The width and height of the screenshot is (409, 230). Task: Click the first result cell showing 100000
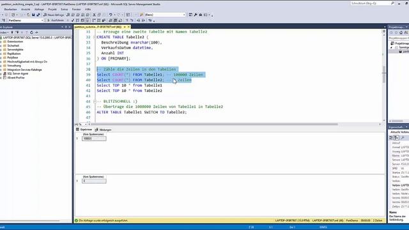pos(94,139)
